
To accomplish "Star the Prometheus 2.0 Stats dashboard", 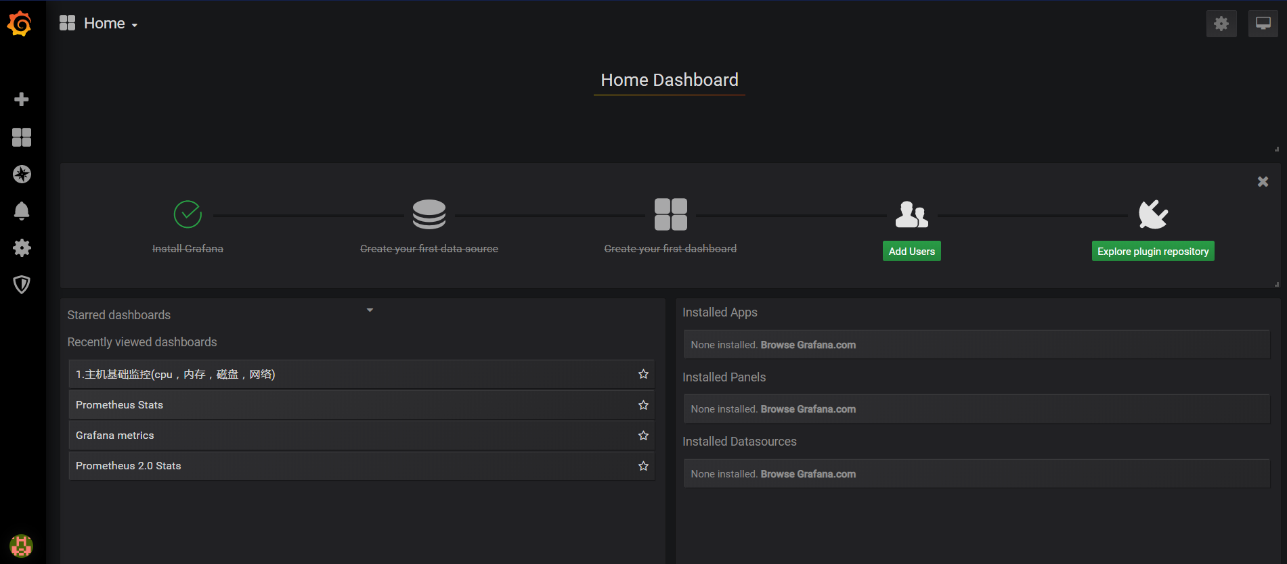I will [x=643, y=466].
